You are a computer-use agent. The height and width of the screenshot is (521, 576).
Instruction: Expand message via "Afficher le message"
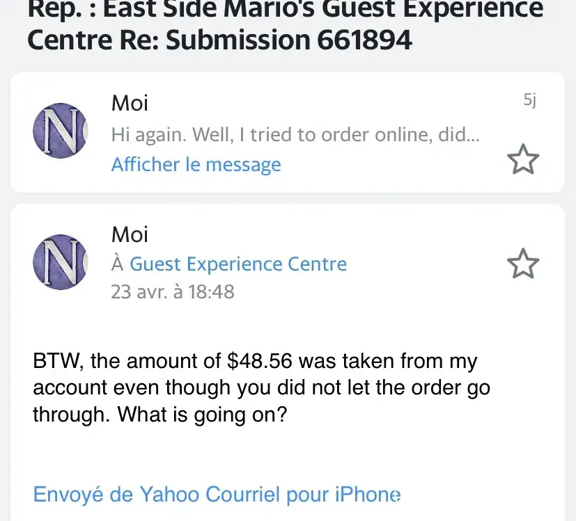(196, 165)
